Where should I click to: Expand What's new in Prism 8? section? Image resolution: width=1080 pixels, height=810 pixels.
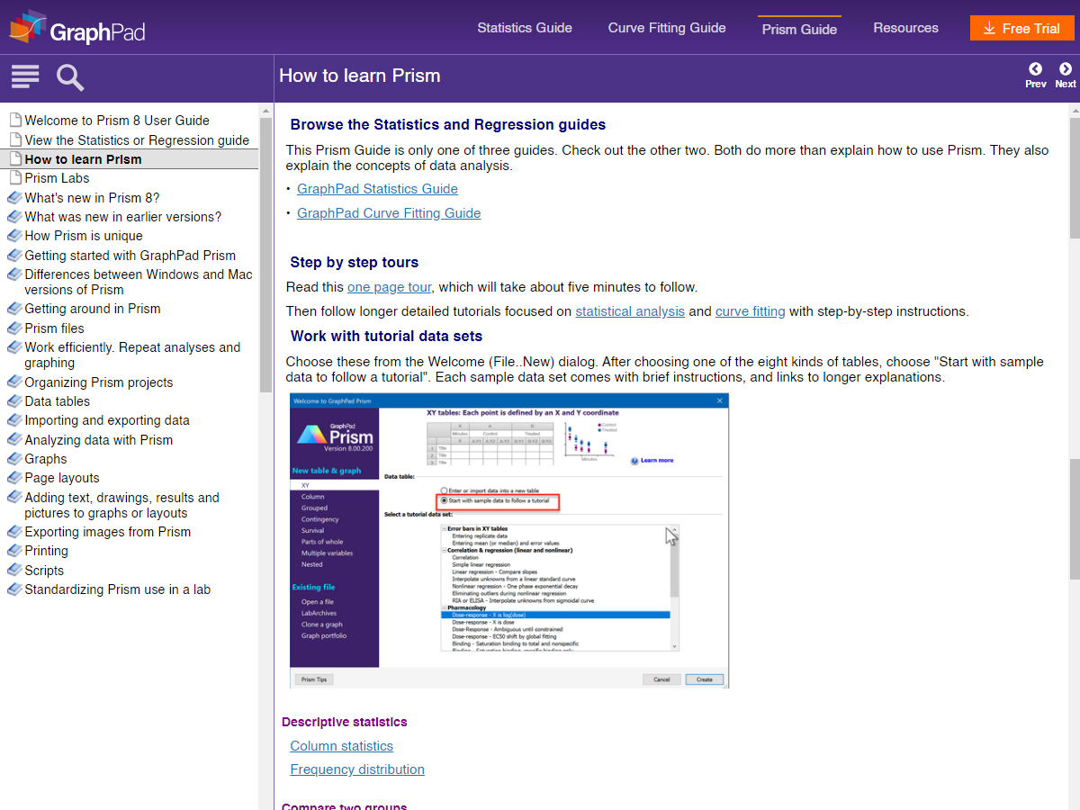click(x=92, y=198)
